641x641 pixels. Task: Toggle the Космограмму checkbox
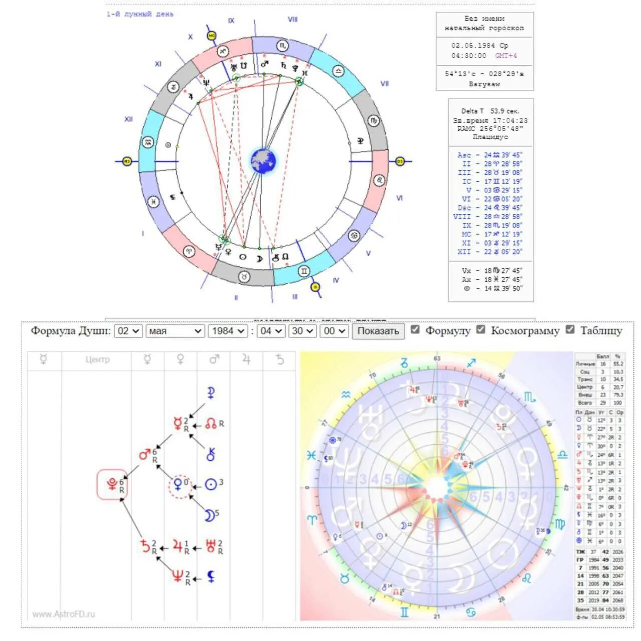click(481, 329)
